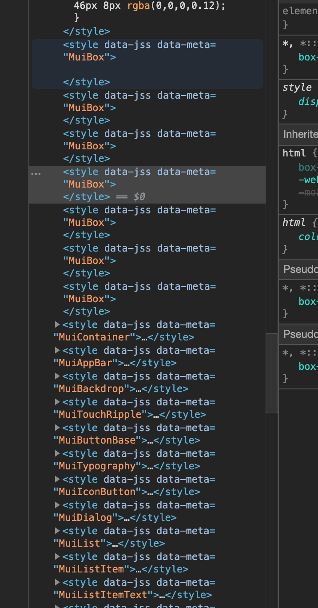This screenshot has height=608, width=318.
Task: Expand the MuiList style tag
Action: click(57, 531)
